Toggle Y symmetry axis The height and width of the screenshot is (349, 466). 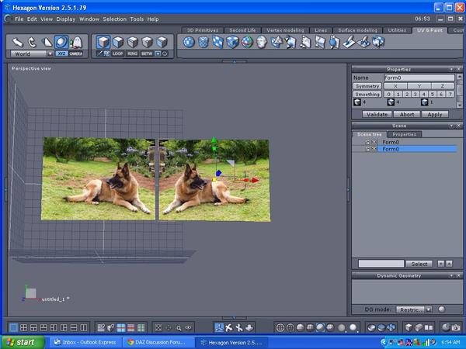coord(419,86)
